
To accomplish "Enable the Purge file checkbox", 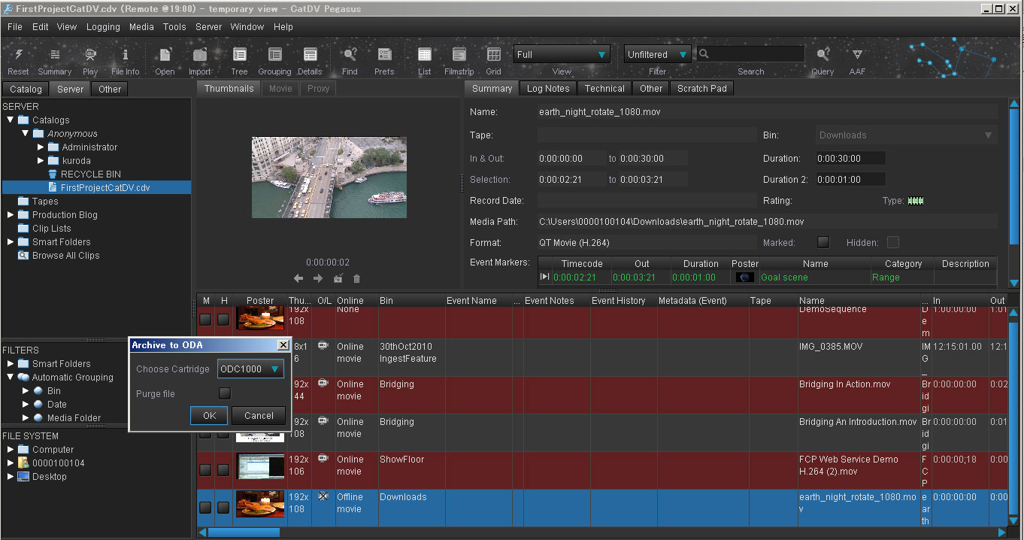I will pos(225,393).
